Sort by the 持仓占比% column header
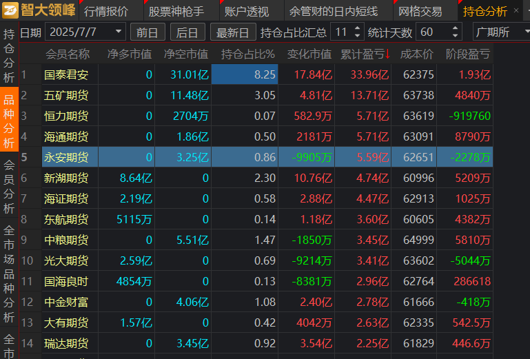This screenshot has height=359, width=530. (248, 54)
